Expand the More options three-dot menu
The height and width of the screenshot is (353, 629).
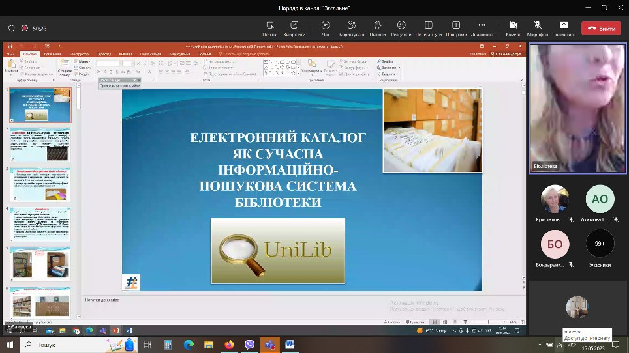tap(482, 26)
